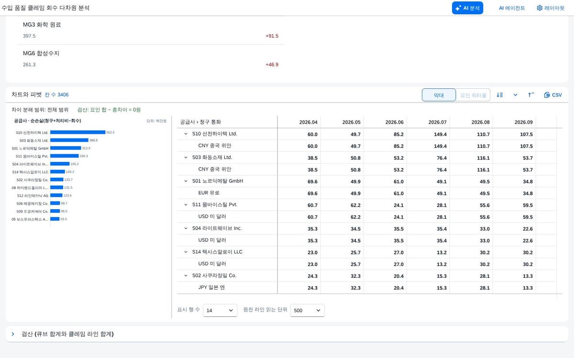Click the S10 선전하이텍 bar labeled 562.5

pyautogui.click(x=77, y=132)
